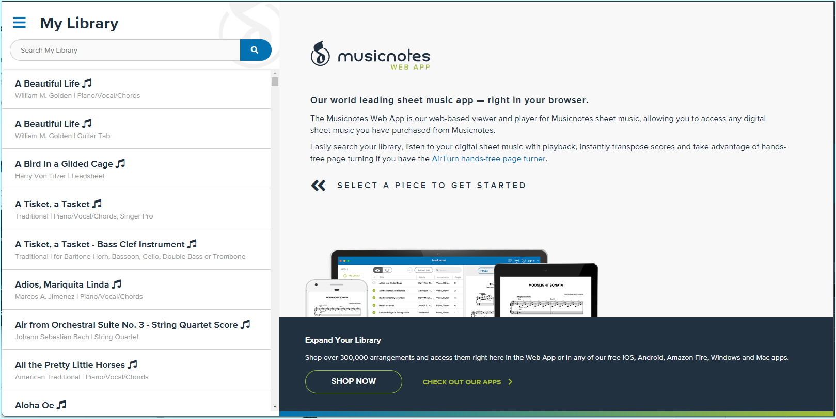
Task: Open A Beautiful Life Piano/Vocal/Chords piece
Action: pos(136,89)
